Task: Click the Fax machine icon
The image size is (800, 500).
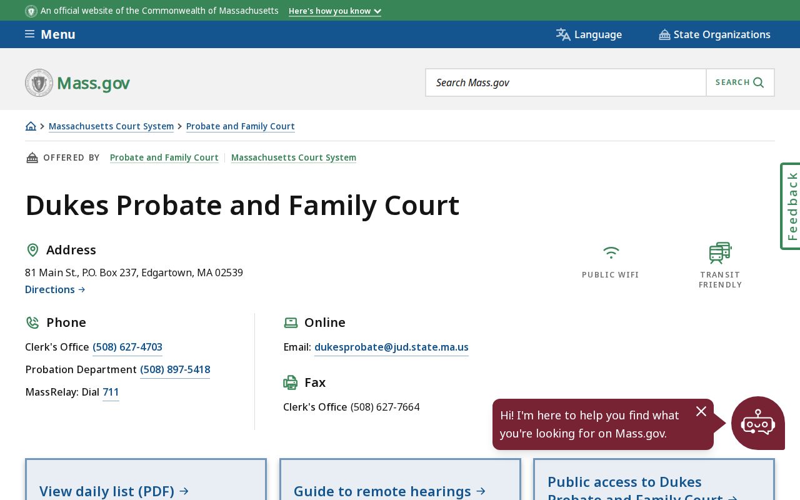Action: tap(291, 382)
